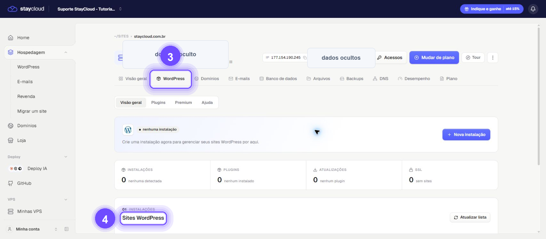Open the Minha conta account switcher
Image resolution: width=546 pixels, height=239 pixels.
(x=33, y=229)
